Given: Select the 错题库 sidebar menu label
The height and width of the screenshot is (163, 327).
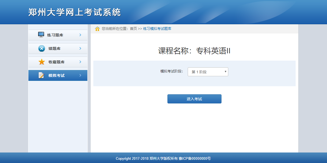Looking at the screenshot, I should 54,48.
